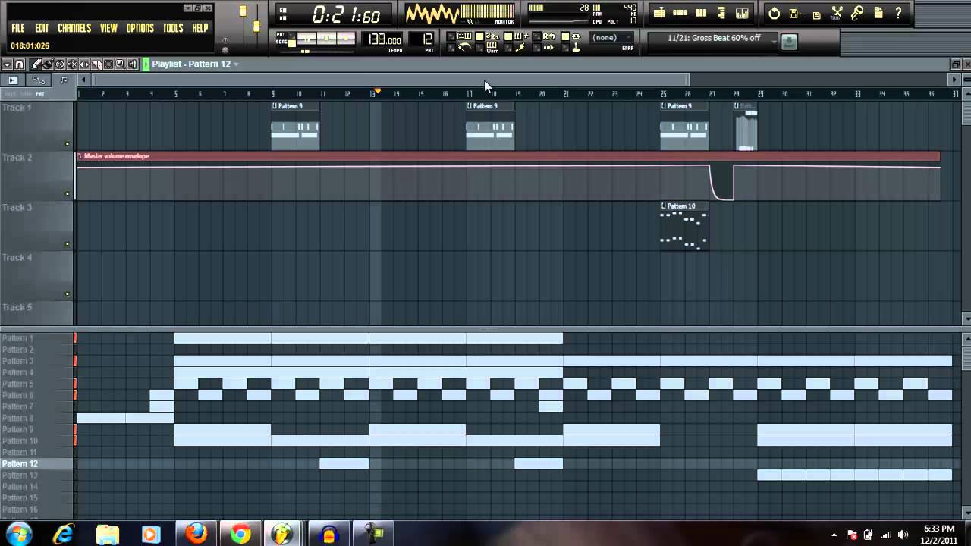Click the one-click recording microphone icon
Image resolution: width=971 pixels, height=546 pixels.
click(x=857, y=13)
